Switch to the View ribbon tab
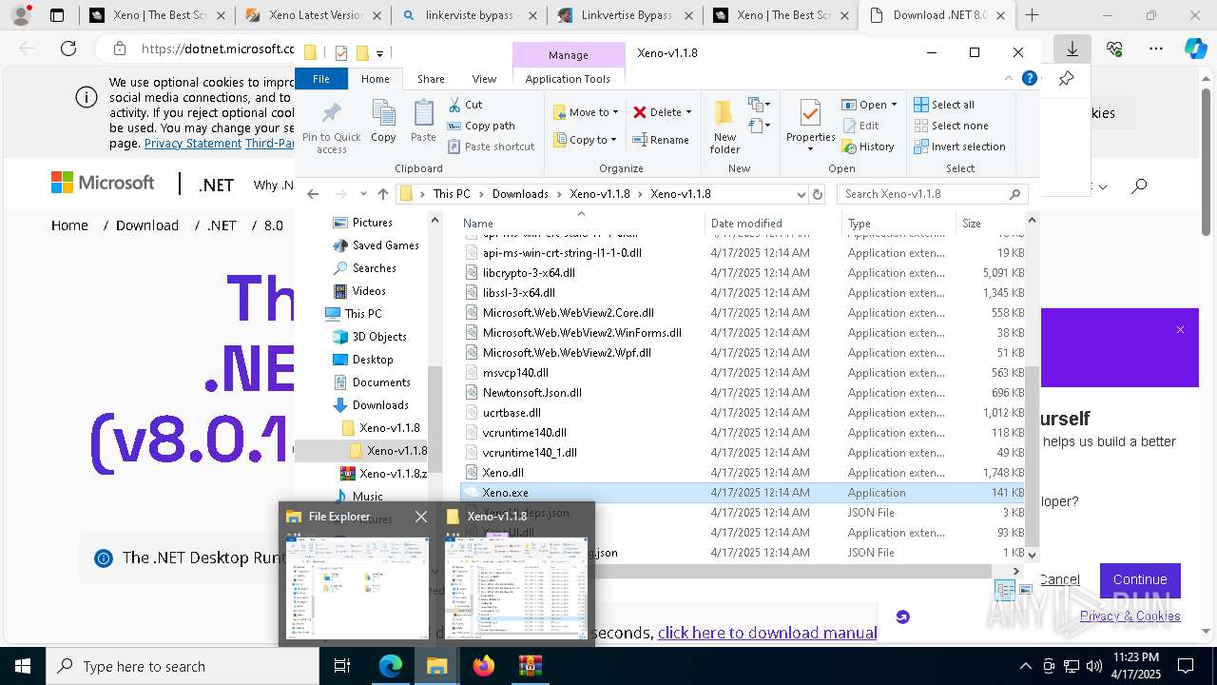1217x685 pixels. pos(484,79)
